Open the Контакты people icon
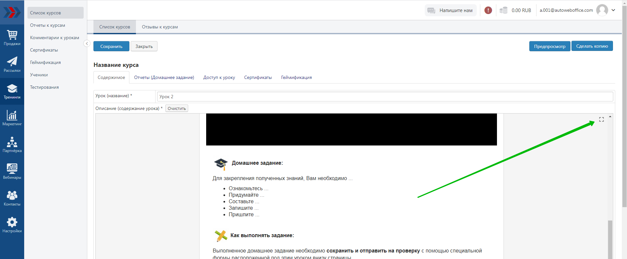This screenshot has width=627, height=259. tap(12, 198)
